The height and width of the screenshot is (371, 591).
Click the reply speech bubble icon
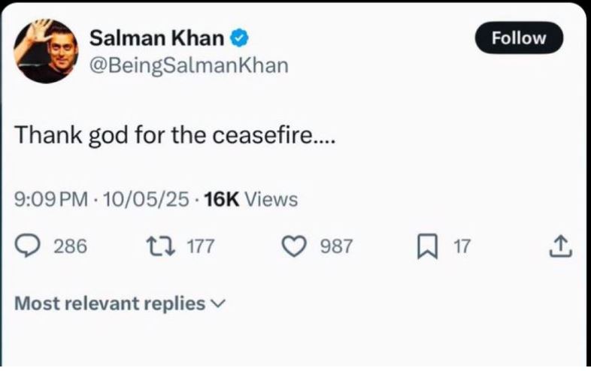click(28, 246)
